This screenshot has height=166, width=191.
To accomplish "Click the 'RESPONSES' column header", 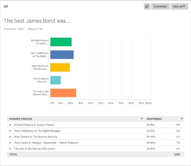I will (154, 119).
